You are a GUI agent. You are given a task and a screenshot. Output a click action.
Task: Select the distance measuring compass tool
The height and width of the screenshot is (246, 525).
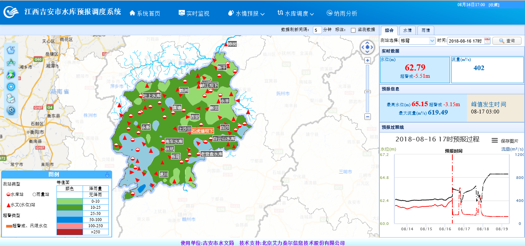point(11,62)
